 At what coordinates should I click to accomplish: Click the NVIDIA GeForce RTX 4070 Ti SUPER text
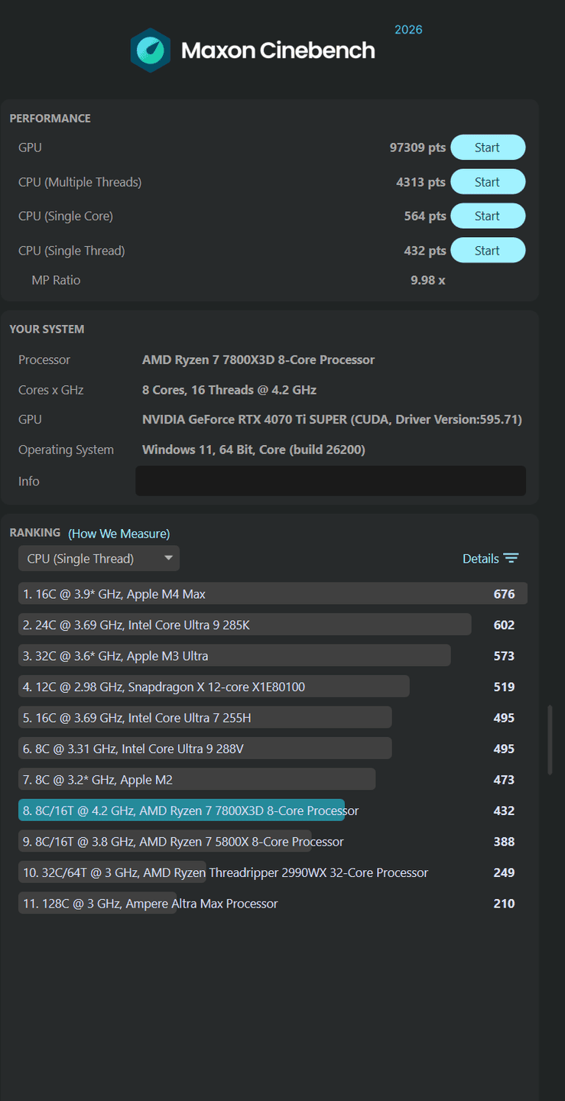[333, 419]
